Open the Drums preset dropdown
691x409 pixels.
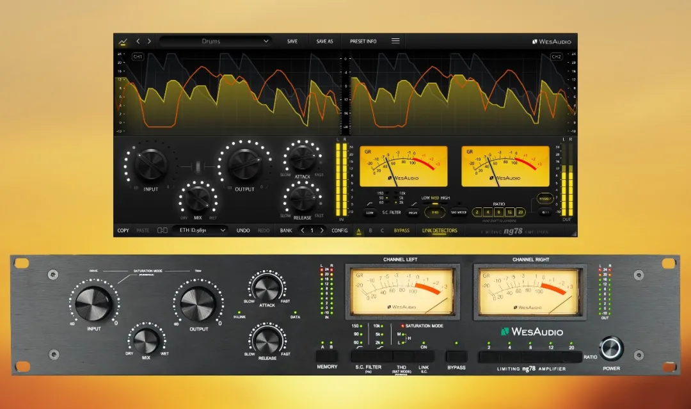tap(215, 41)
